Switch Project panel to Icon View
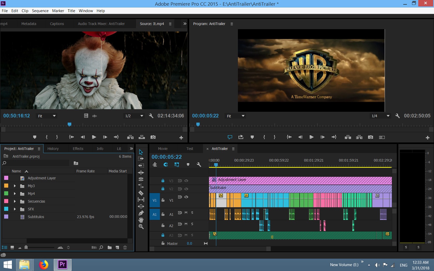434x271 pixels. (x=12, y=248)
